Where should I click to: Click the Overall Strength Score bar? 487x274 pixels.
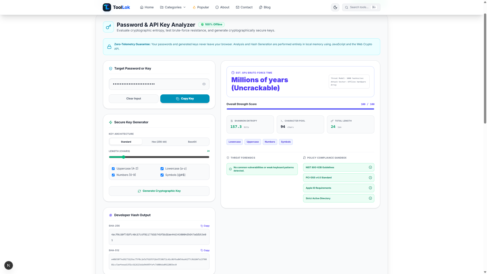tap(300, 109)
